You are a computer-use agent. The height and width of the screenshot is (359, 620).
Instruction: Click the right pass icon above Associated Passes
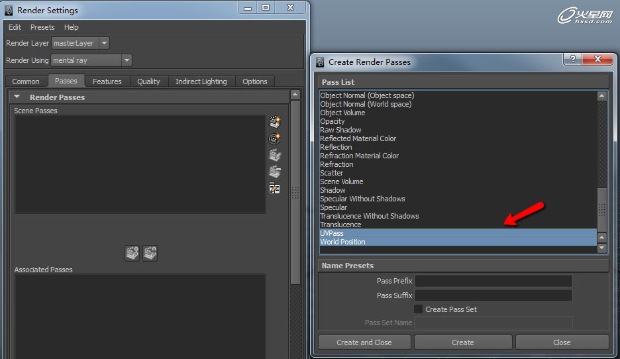150,253
